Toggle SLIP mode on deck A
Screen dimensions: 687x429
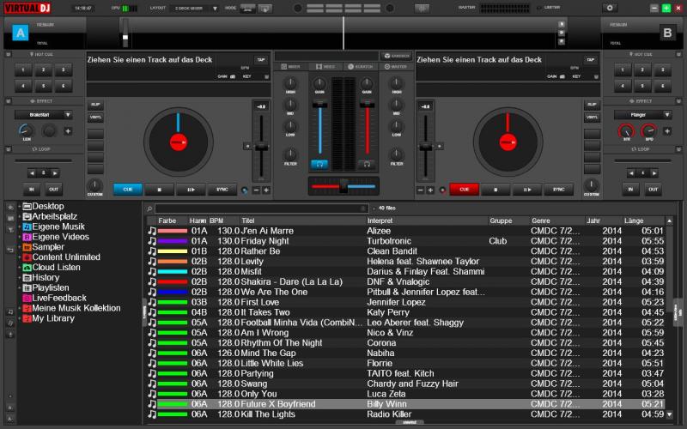[95, 105]
